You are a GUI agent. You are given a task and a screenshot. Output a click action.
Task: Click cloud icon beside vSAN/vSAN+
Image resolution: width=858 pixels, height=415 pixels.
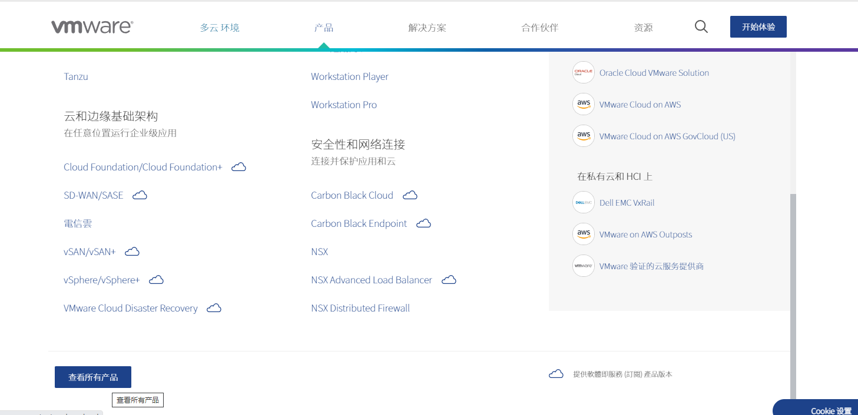[x=132, y=252]
